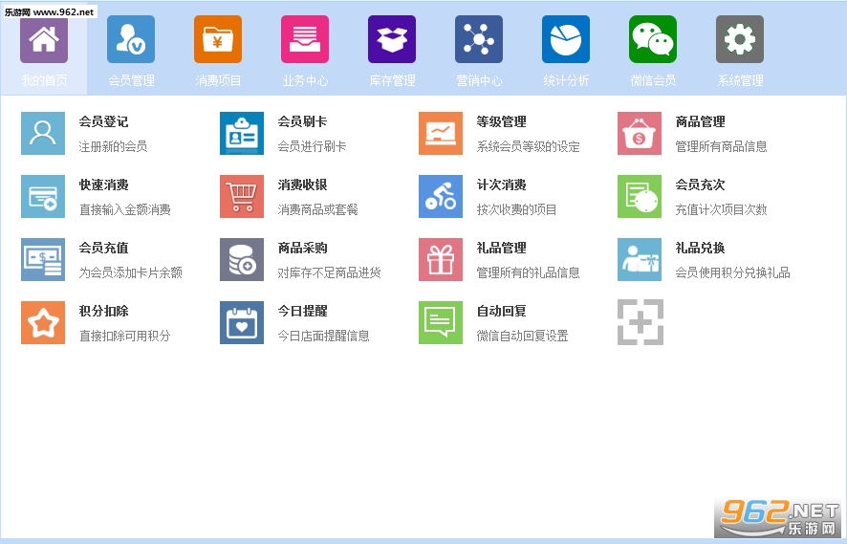Open the 等级管理 title link

501,121
